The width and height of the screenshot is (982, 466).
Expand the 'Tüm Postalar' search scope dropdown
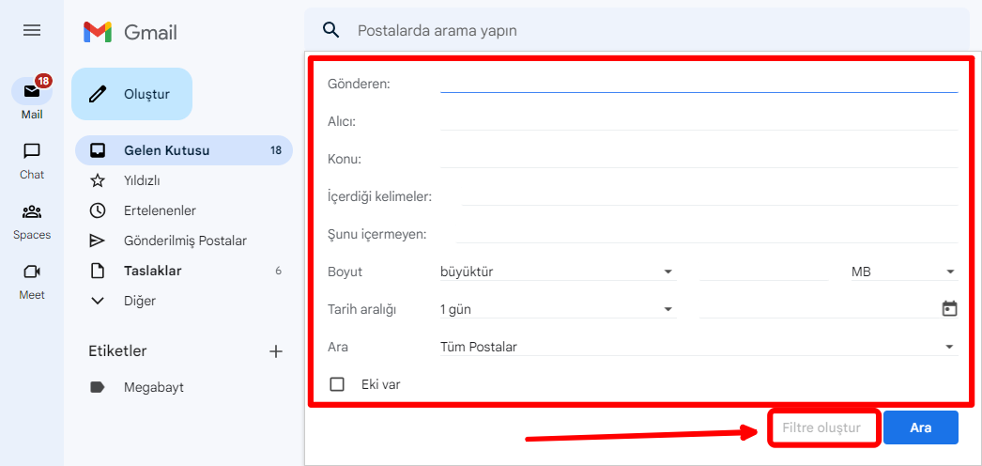pyautogui.click(x=698, y=347)
